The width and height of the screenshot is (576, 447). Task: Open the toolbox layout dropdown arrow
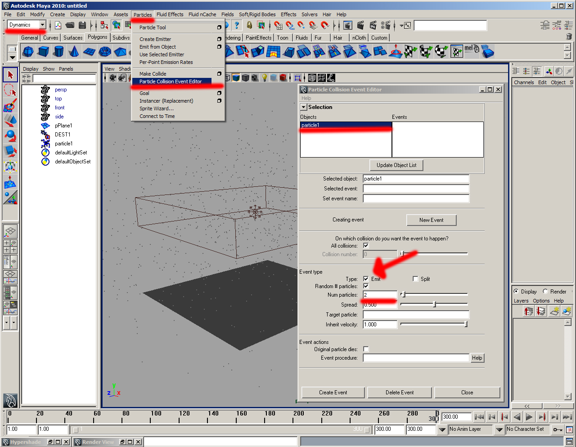pyautogui.click(x=6, y=322)
